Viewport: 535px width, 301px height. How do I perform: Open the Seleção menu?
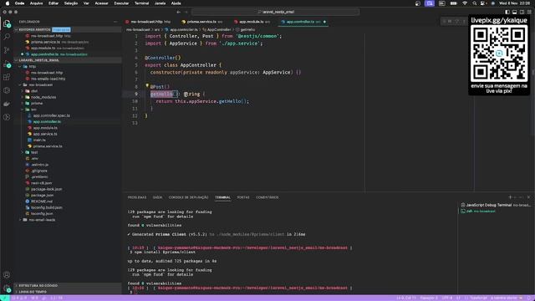71,3
